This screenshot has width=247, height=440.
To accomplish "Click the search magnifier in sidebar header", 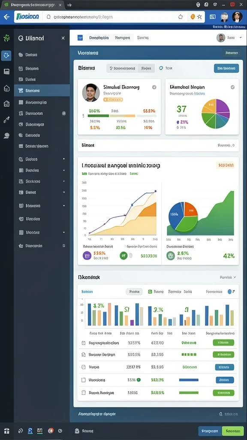I will [21, 38].
